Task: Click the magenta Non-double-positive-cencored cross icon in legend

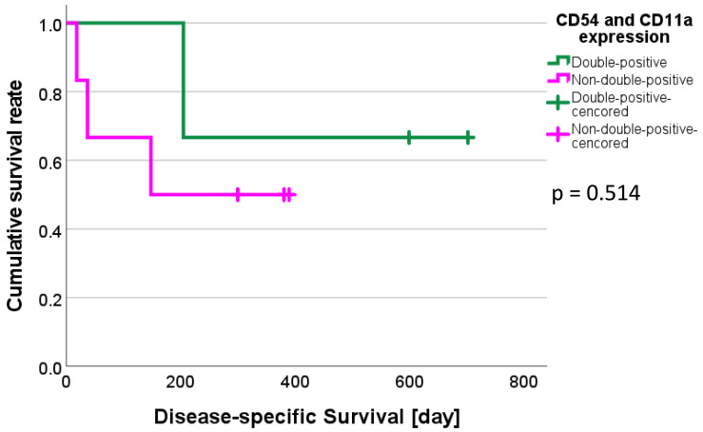Action: point(557,136)
